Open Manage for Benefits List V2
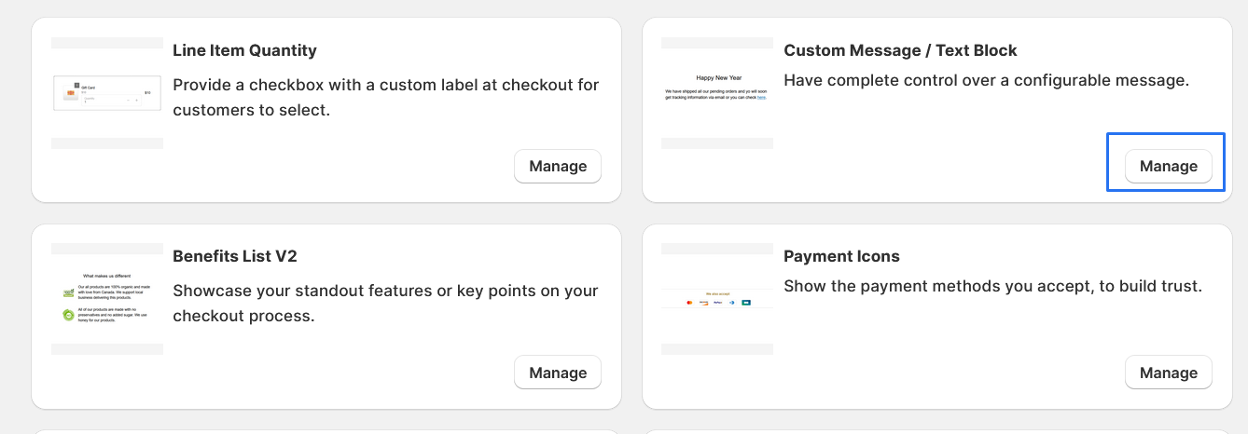 point(558,373)
